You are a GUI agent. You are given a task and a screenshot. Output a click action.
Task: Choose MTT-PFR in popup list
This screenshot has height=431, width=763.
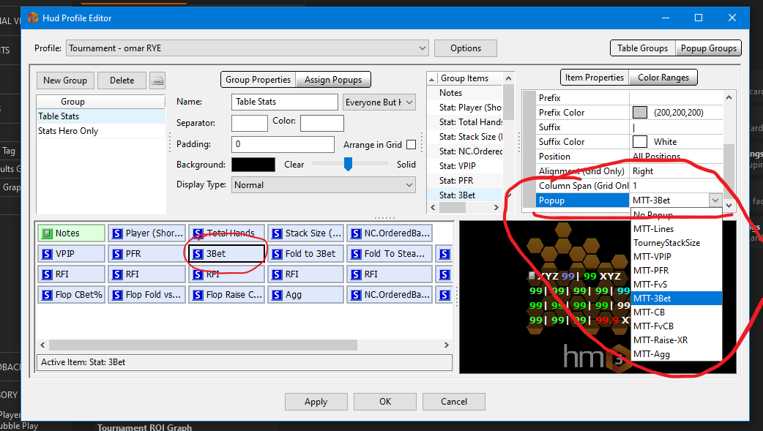[x=677, y=271]
